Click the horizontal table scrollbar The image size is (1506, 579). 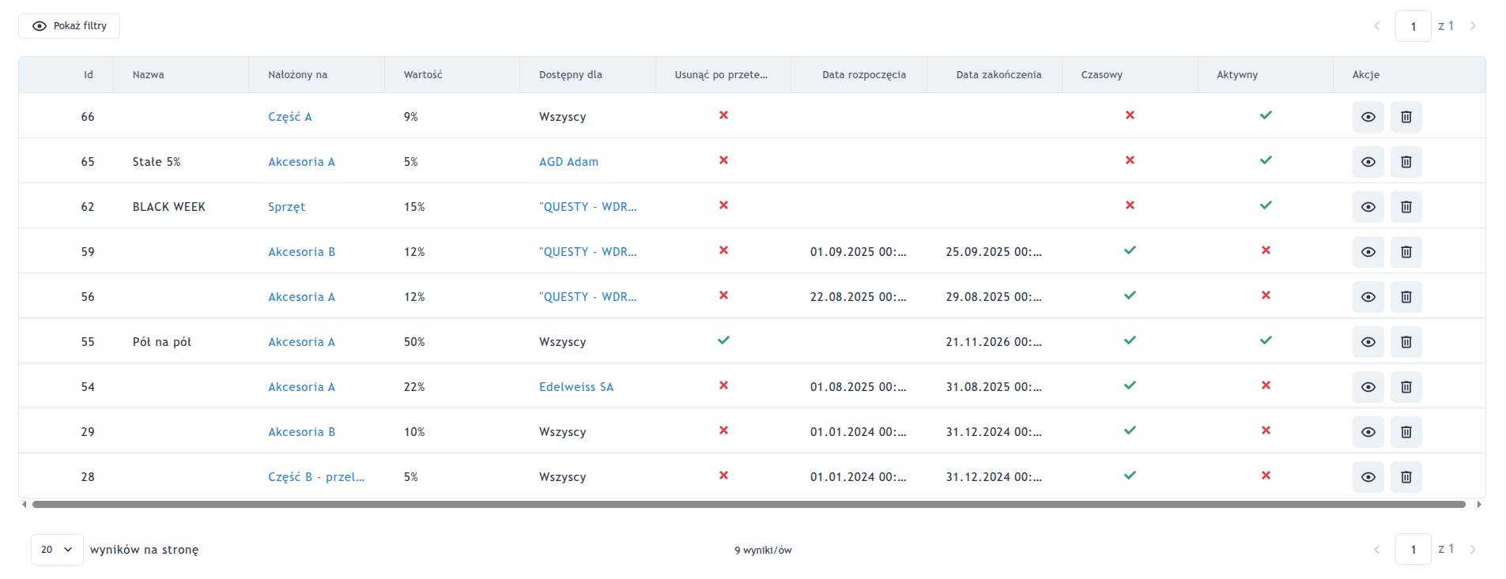749,504
